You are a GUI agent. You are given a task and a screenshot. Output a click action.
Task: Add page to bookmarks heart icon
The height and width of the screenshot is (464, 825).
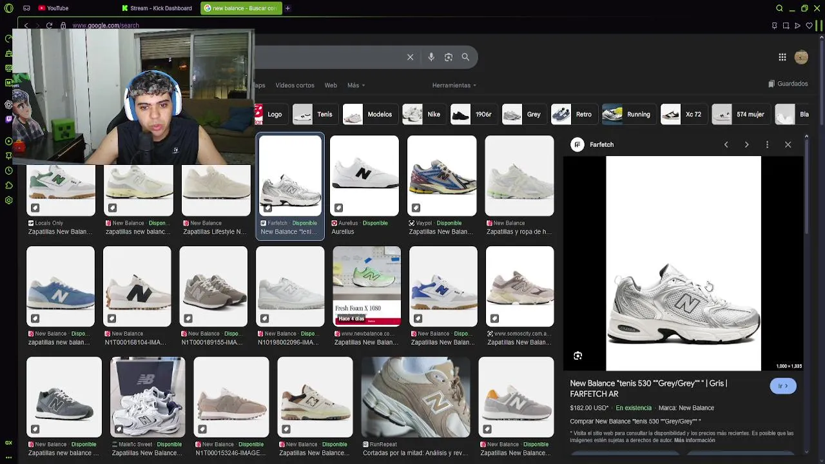pyautogui.click(x=809, y=26)
